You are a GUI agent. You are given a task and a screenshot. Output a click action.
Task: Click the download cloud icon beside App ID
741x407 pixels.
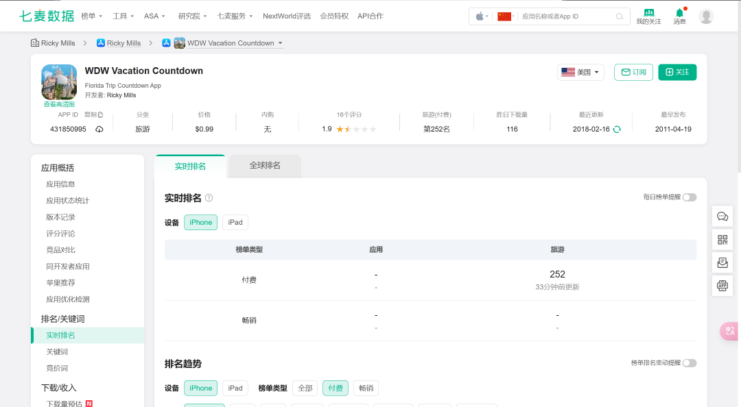pos(99,129)
